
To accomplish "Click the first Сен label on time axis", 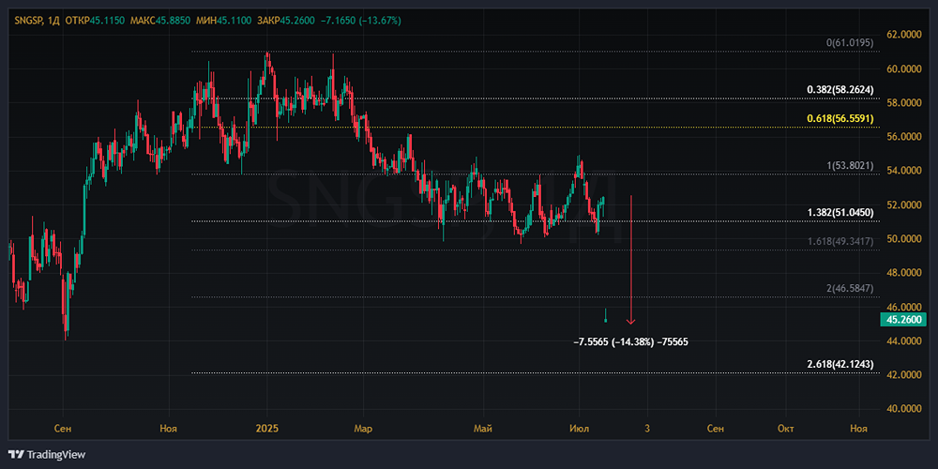I will [x=63, y=429].
